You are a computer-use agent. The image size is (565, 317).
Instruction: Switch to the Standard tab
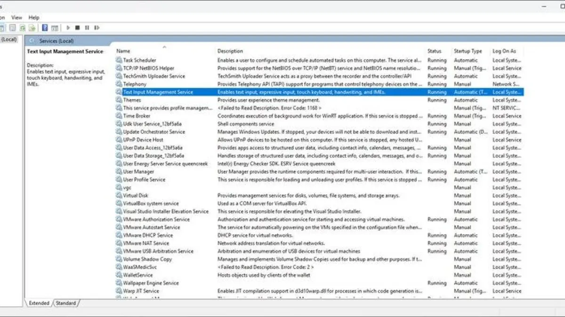coord(66,303)
